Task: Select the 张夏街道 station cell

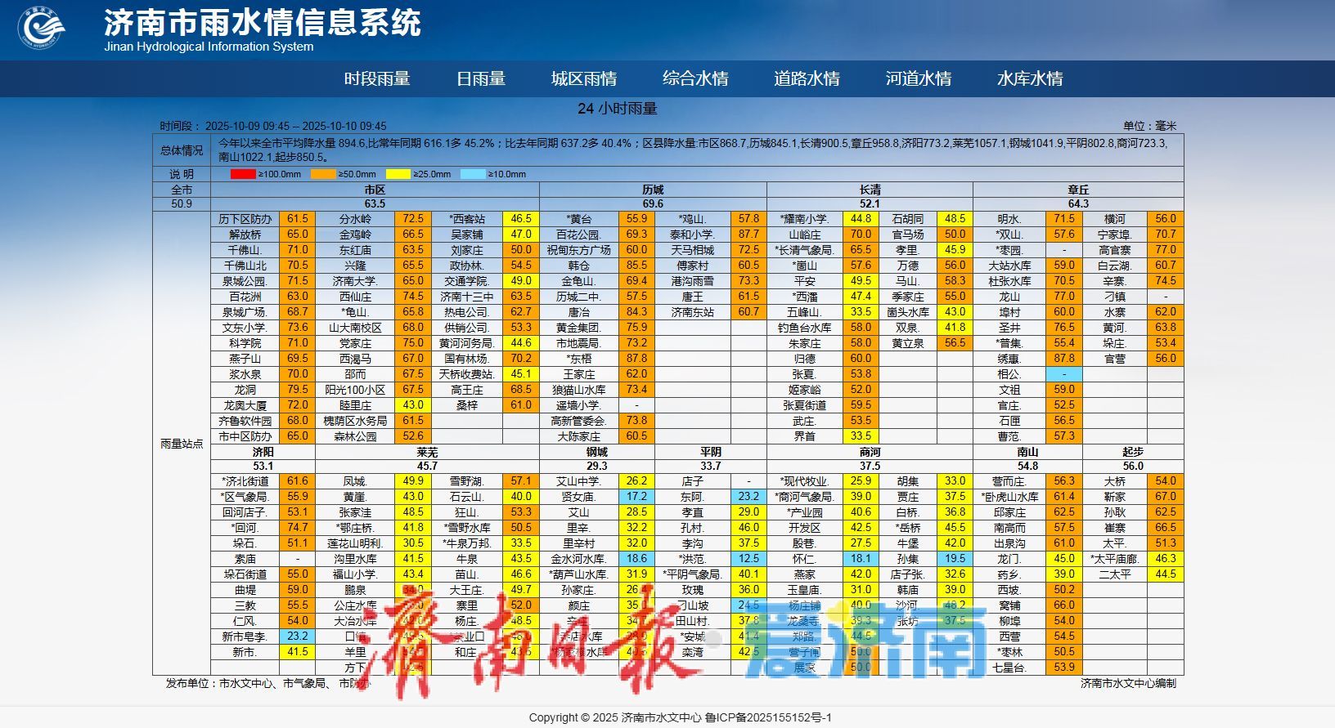Action: (x=805, y=405)
